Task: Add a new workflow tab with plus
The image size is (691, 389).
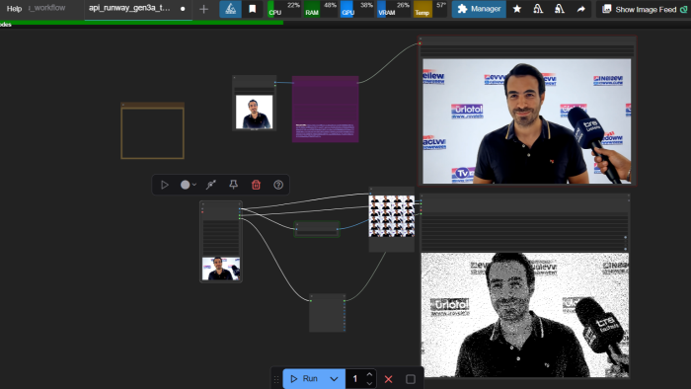Action: click(x=203, y=9)
